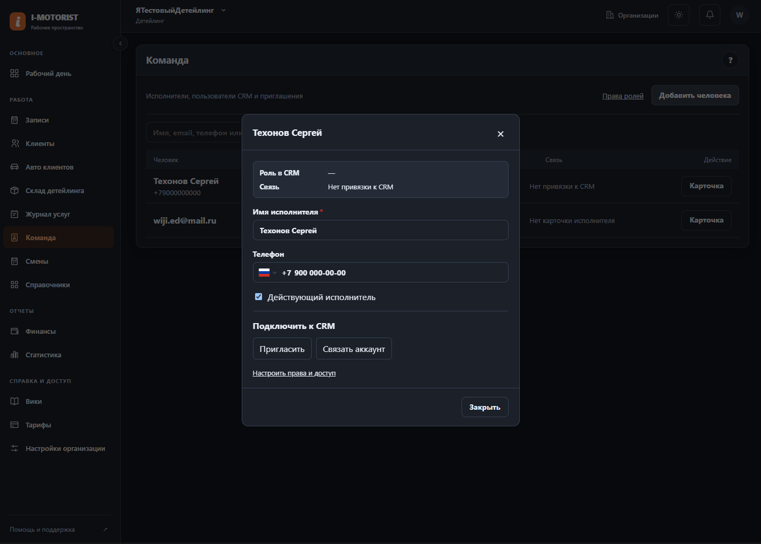Image resolution: width=761 pixels, height=544 pixels.
Task: Uncheck the Действующий исполнитель checkbox
Action: [258, 297]
